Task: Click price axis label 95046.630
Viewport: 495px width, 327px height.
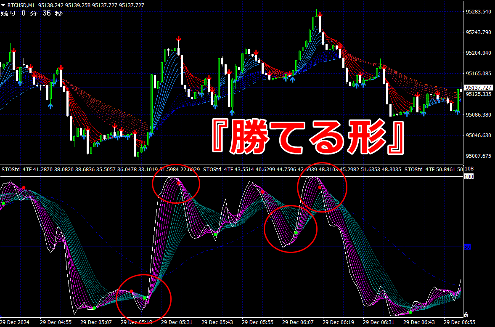Action: 479,135
